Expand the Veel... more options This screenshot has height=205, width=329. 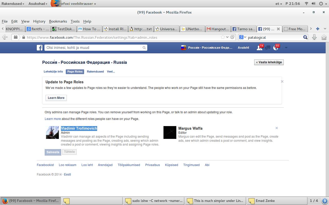click(x=111, y=71)
